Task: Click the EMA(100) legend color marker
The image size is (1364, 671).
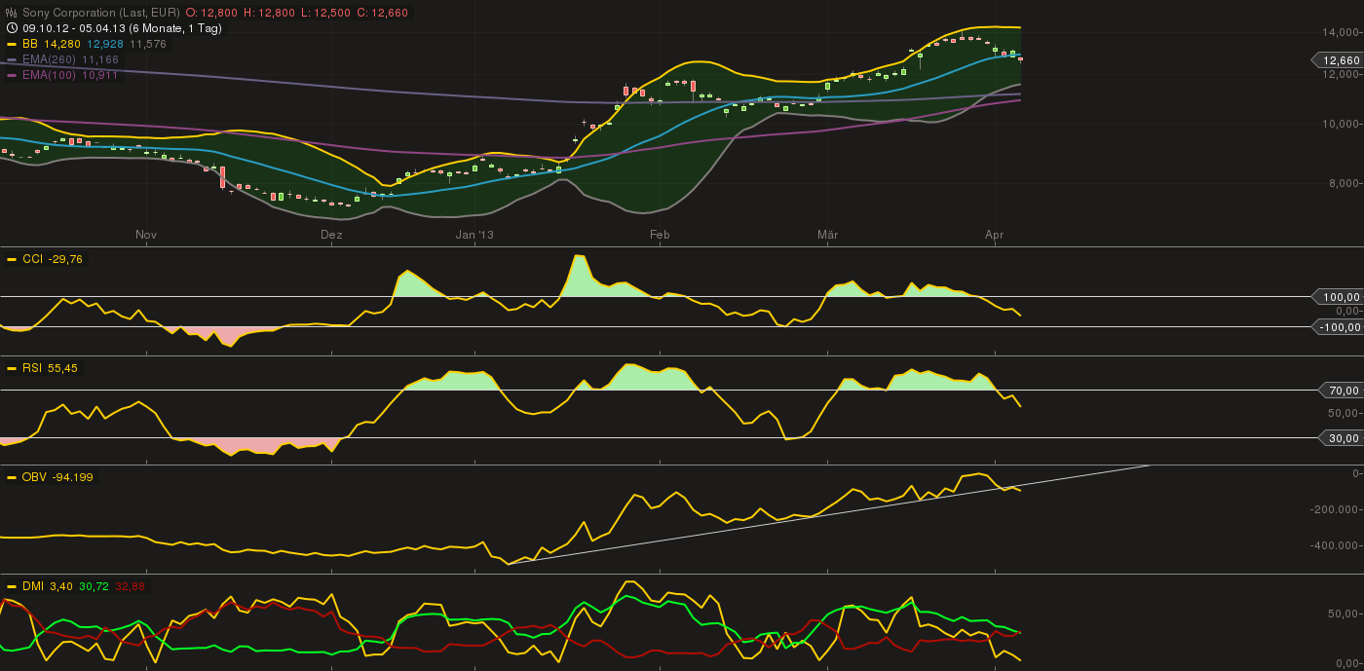Action: point(12,75)
